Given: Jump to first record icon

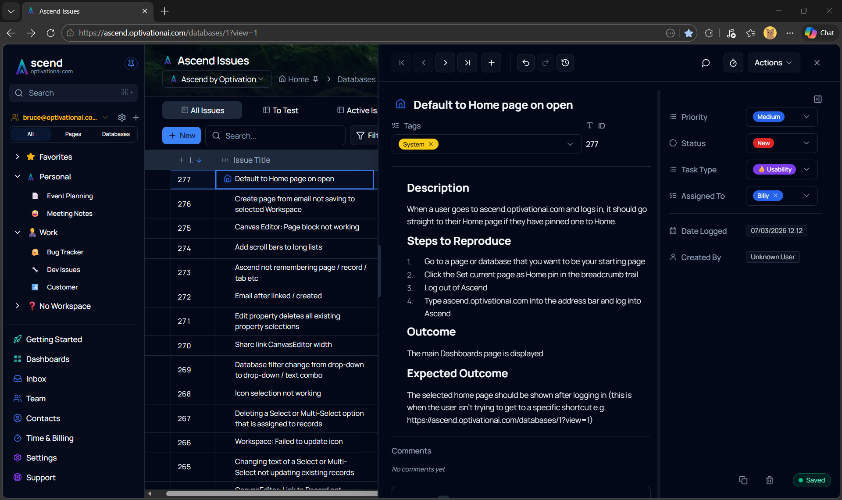Looking at the screenshot, I should (401, 63).
